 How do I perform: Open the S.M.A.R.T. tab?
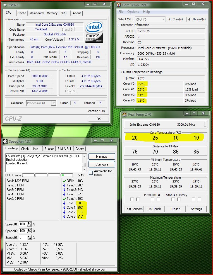65,149
